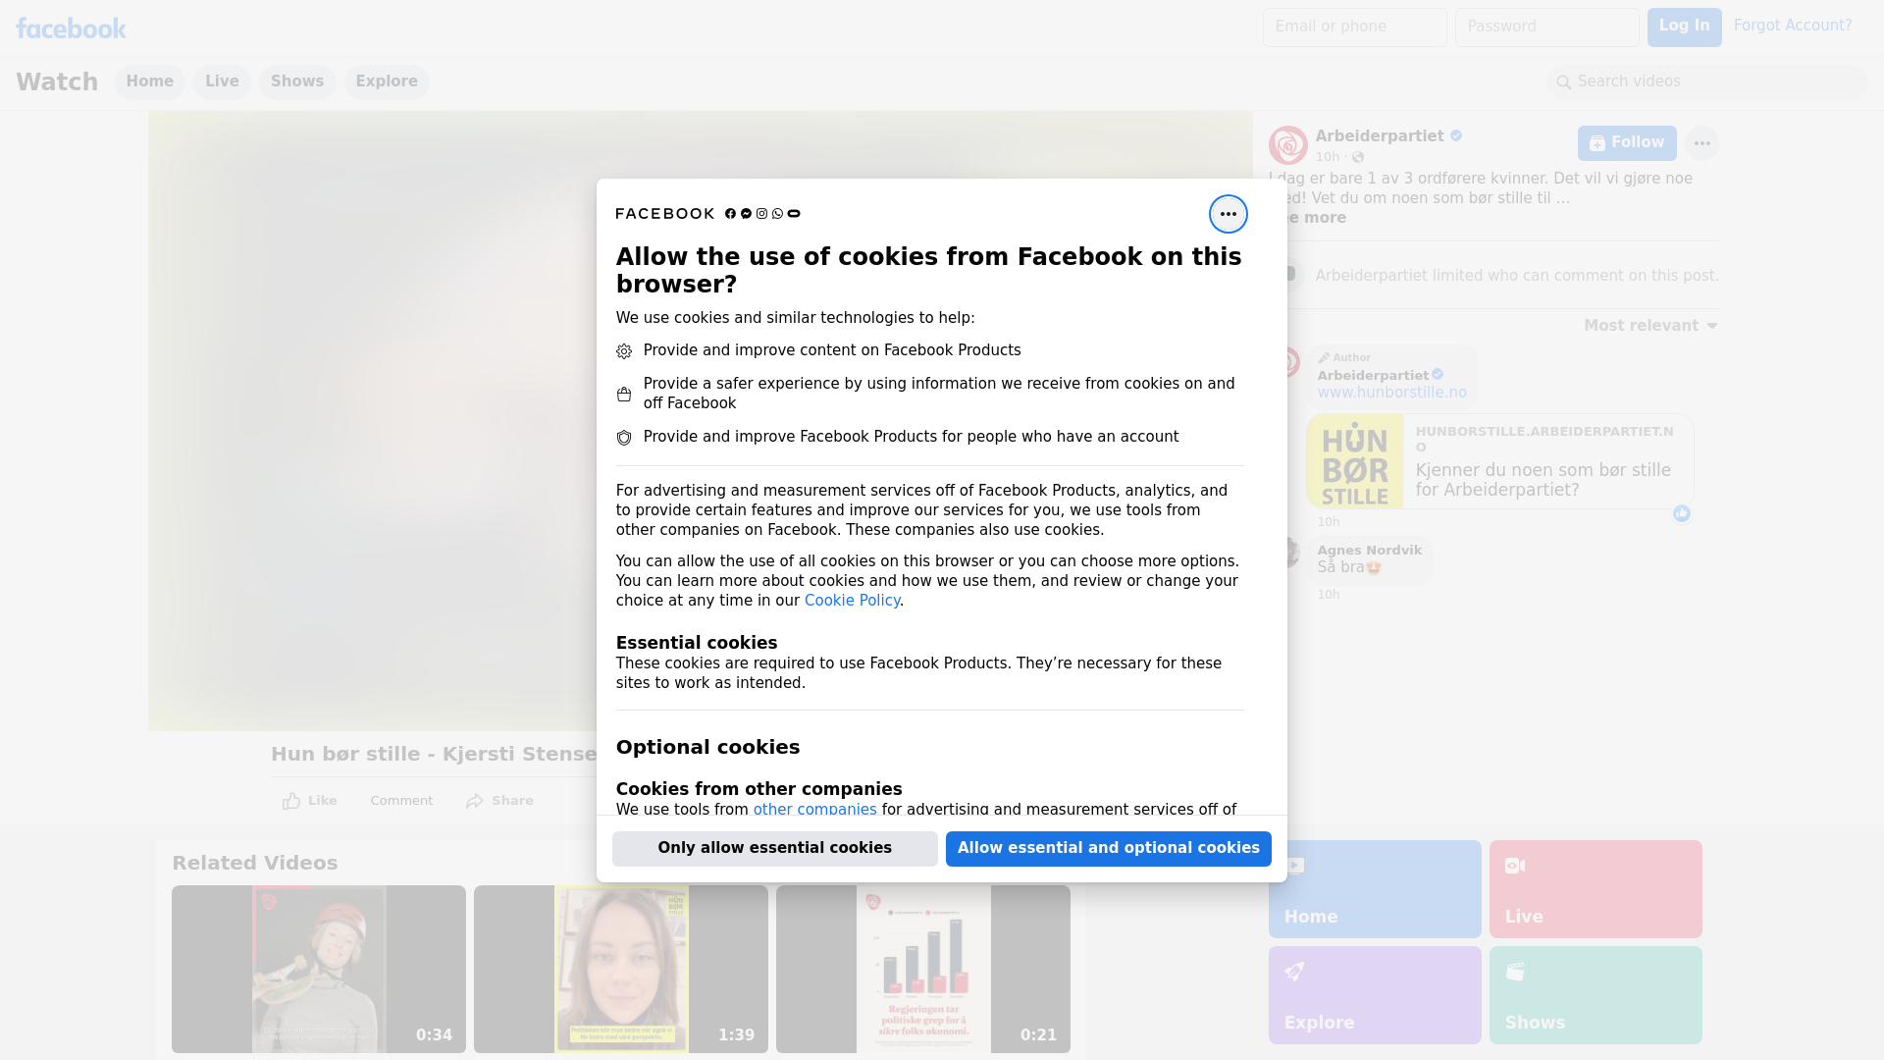
Task: Expand the Most relevant comment sorting
Action: (x=1650, y=326)
